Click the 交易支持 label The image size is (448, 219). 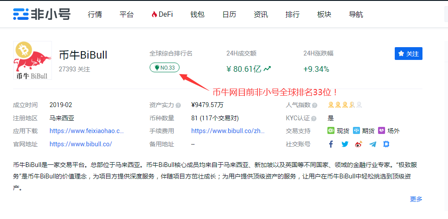coord(298,131)
